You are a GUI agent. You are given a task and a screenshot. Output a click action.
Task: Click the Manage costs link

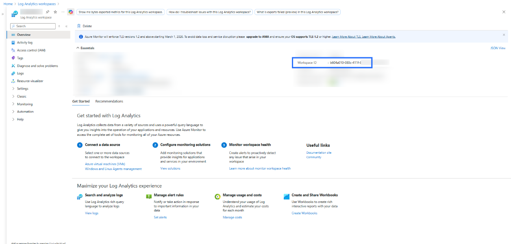232,217
